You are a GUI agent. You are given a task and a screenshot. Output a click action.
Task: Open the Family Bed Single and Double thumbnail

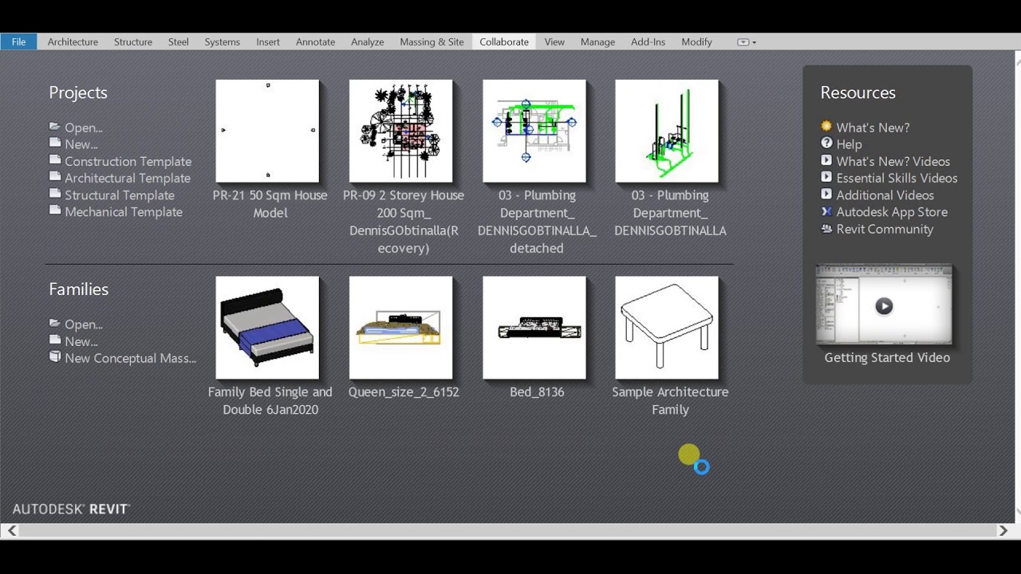click(267, 328)
